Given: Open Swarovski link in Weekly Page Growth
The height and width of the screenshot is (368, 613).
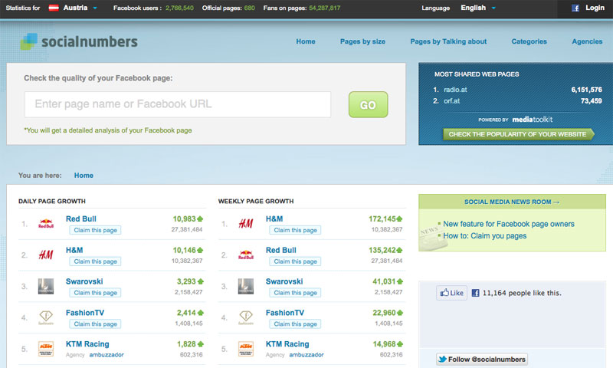Looking at the screenshot, I should (x=284, y=281).
